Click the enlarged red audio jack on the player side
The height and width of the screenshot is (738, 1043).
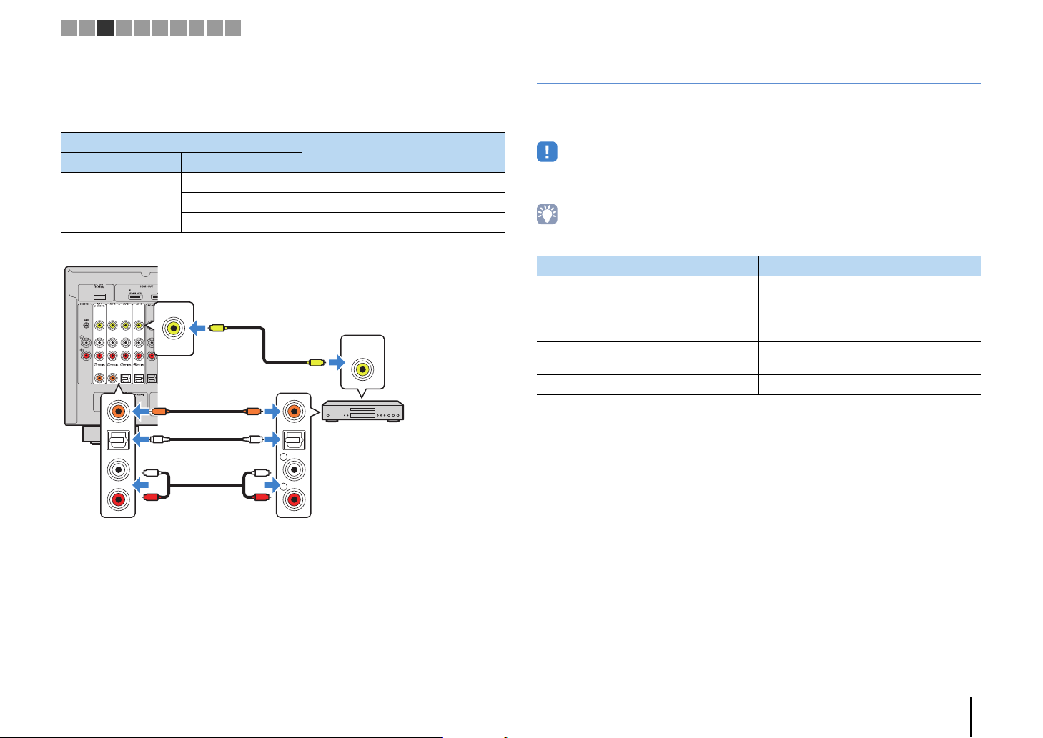pyautogui.click(x=293, y=498)
